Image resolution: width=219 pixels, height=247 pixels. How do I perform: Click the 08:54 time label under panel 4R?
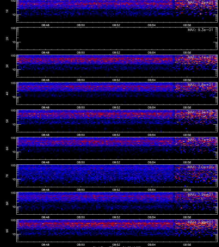(x=152, y=107)
